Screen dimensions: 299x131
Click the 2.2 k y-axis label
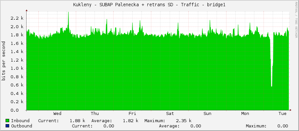[17, 18]
